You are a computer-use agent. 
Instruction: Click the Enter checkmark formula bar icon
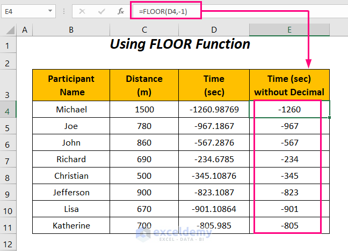101,11
